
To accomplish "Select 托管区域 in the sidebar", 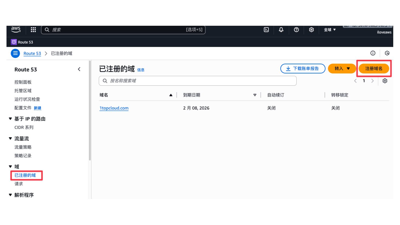I will click(23, 91).
